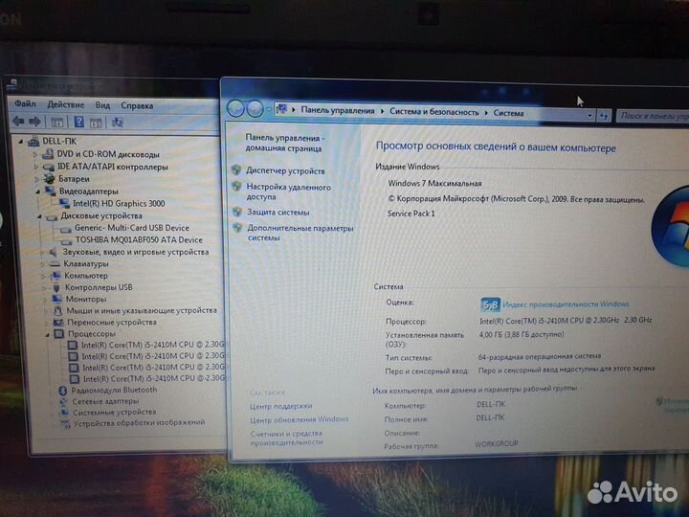Click the Windows 7 Максимальная edition text
The image size is (689, 517).
click(434, 183)
